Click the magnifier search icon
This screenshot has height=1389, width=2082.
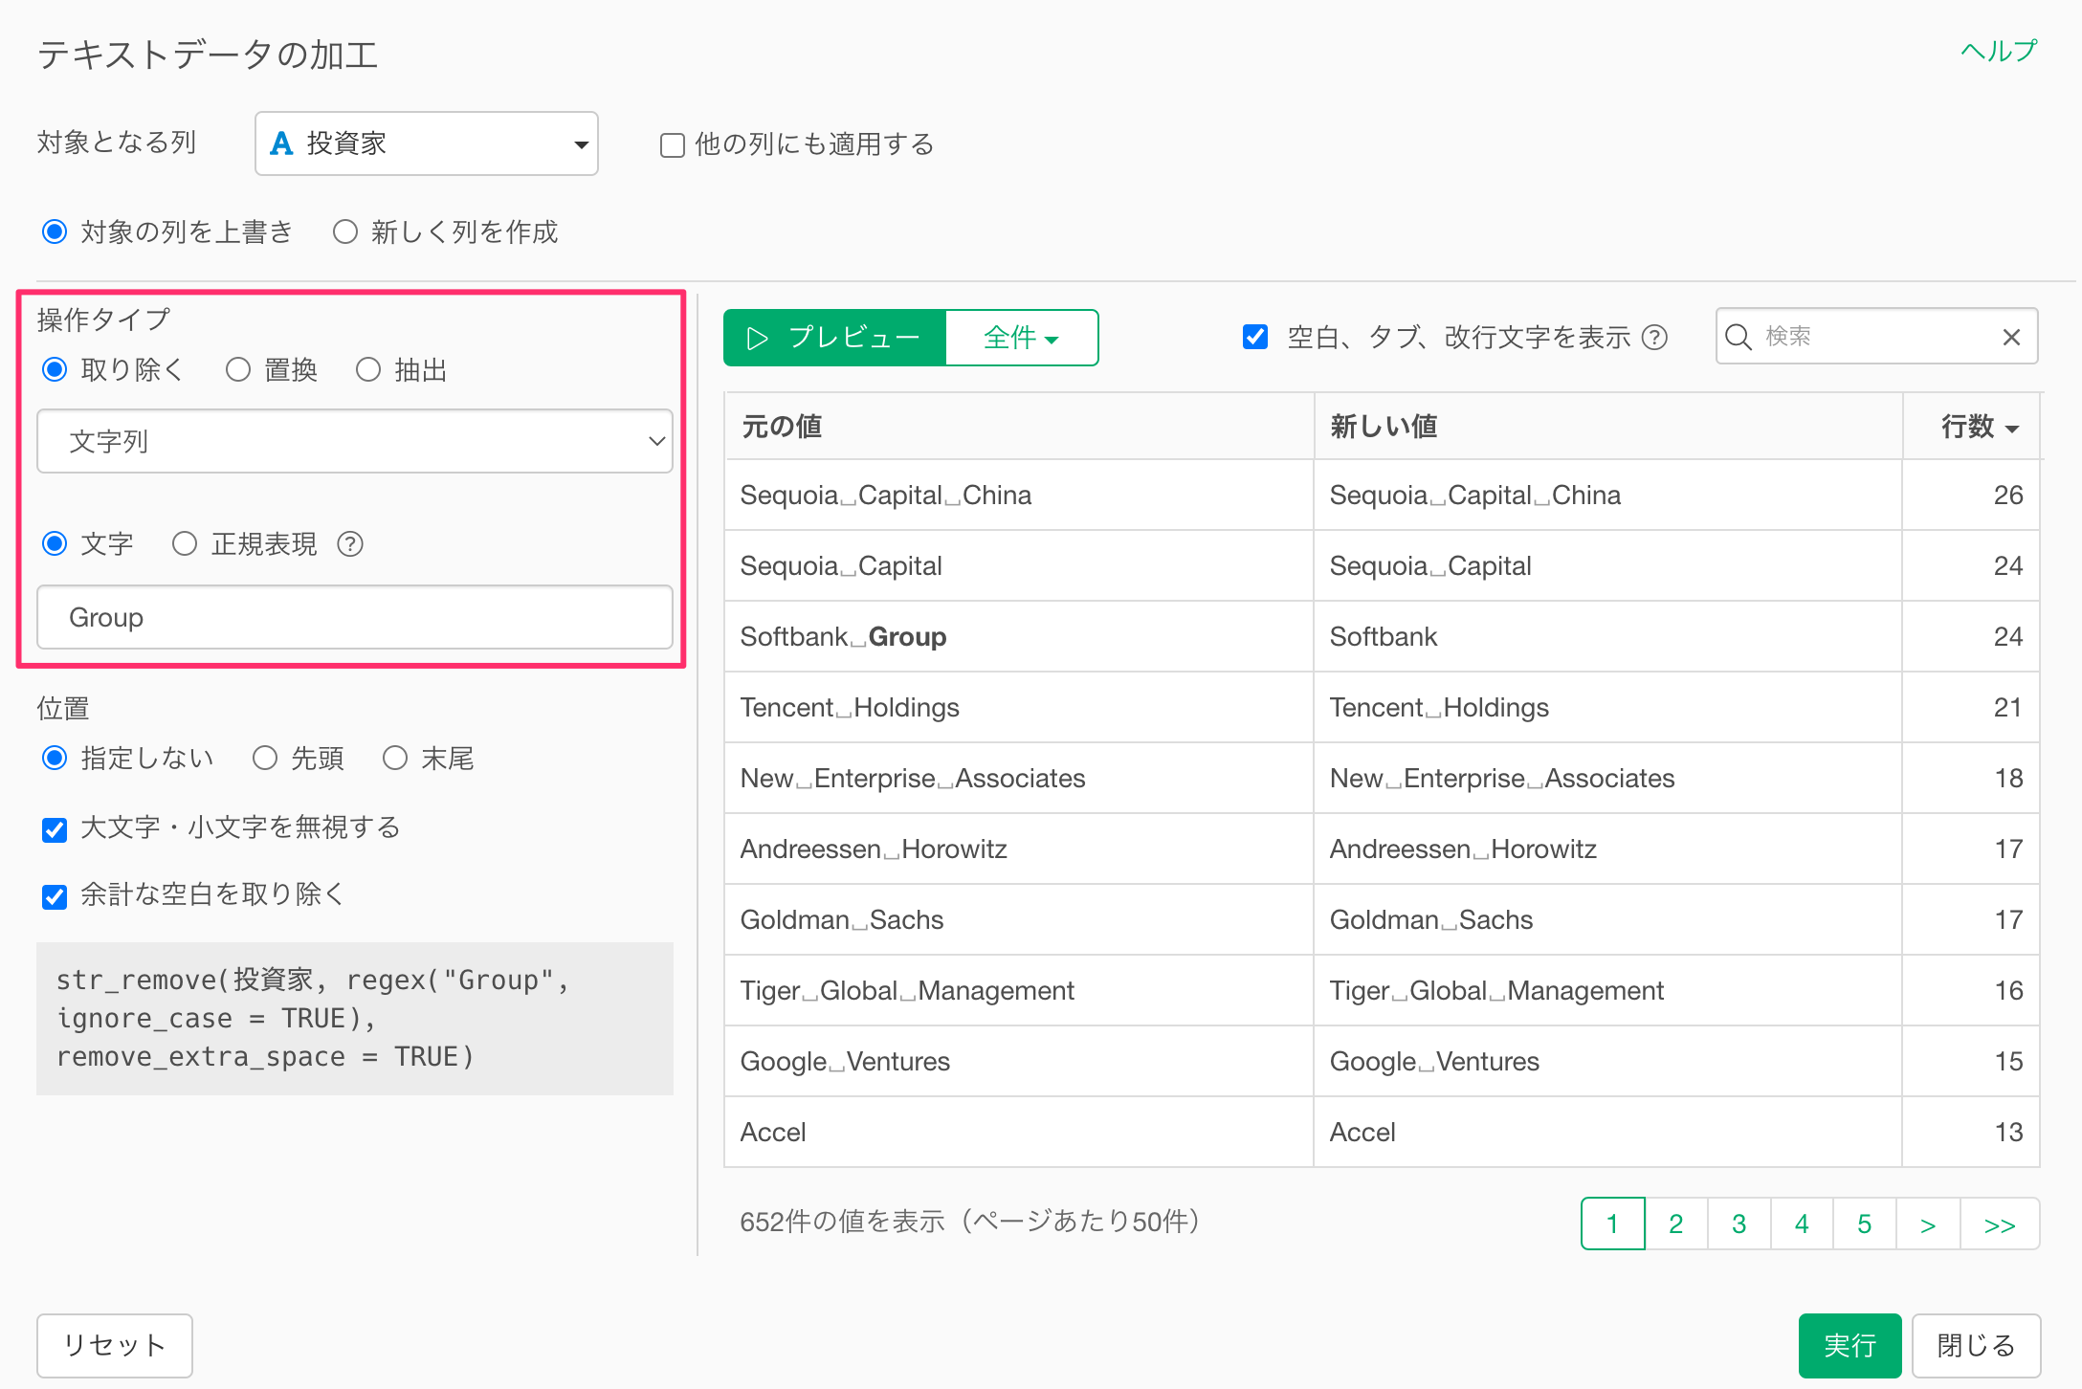tap(1738, 337)
